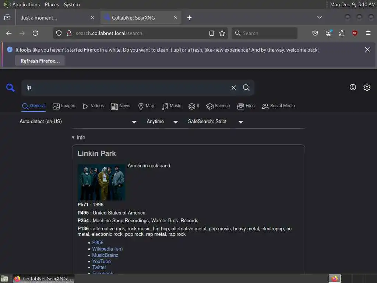Open the SafeSearch: Strict dropdown
377x283 pixels.
(215, 122)
